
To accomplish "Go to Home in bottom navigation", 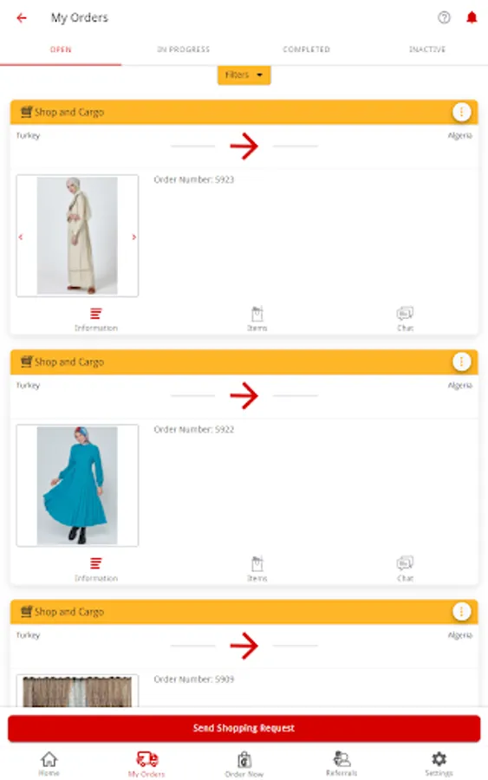I will pos(49,764).
